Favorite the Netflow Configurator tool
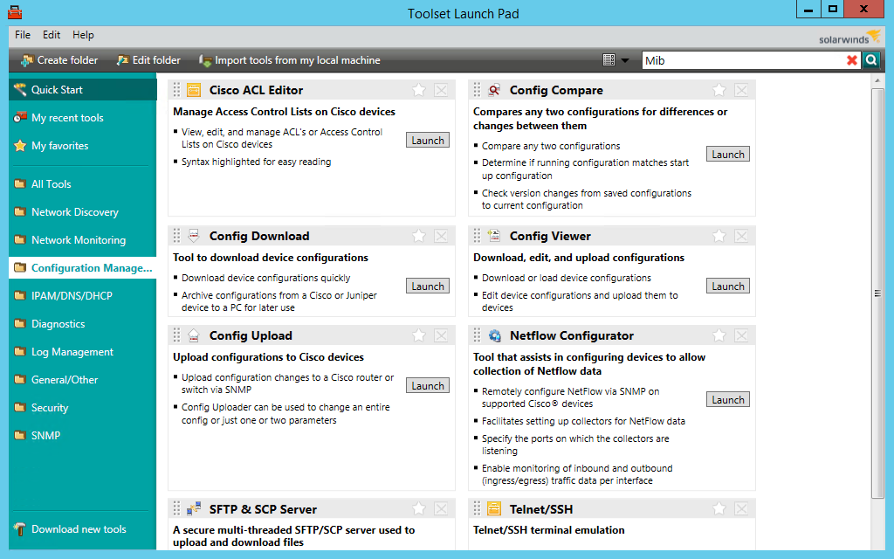Screen dimensions: 894x559 (x=719, y=335)
